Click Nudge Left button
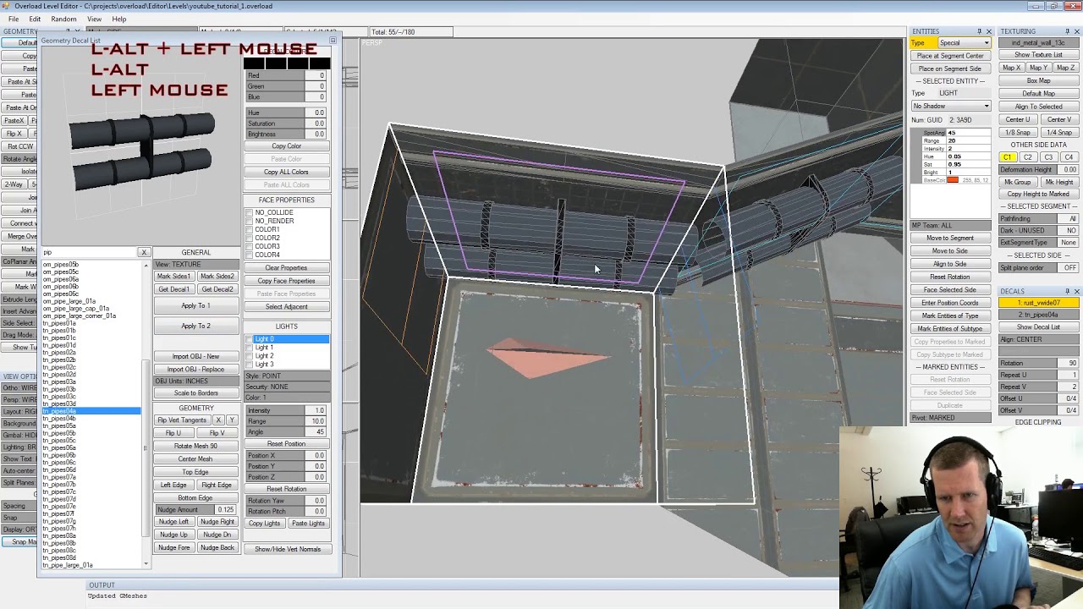 [173, 522]
